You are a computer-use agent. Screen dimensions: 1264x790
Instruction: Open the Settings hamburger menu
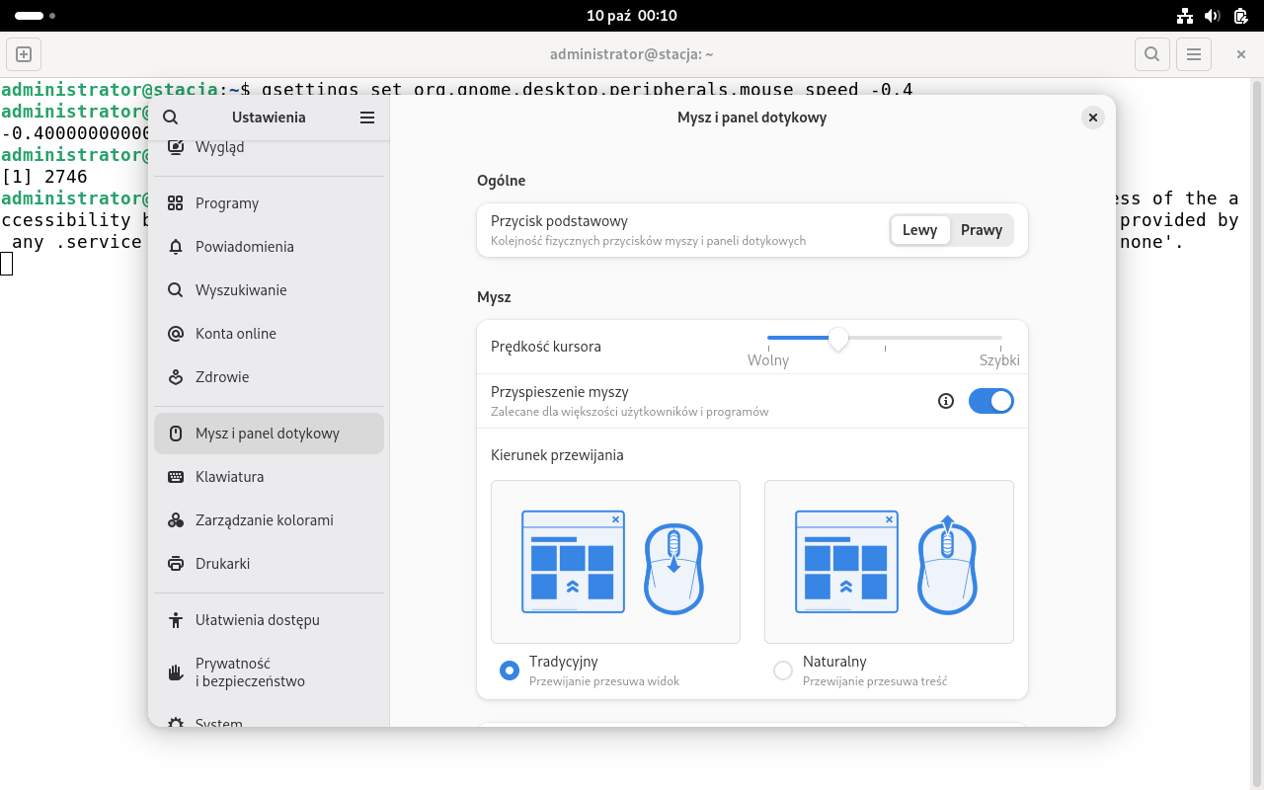(367, 118)
